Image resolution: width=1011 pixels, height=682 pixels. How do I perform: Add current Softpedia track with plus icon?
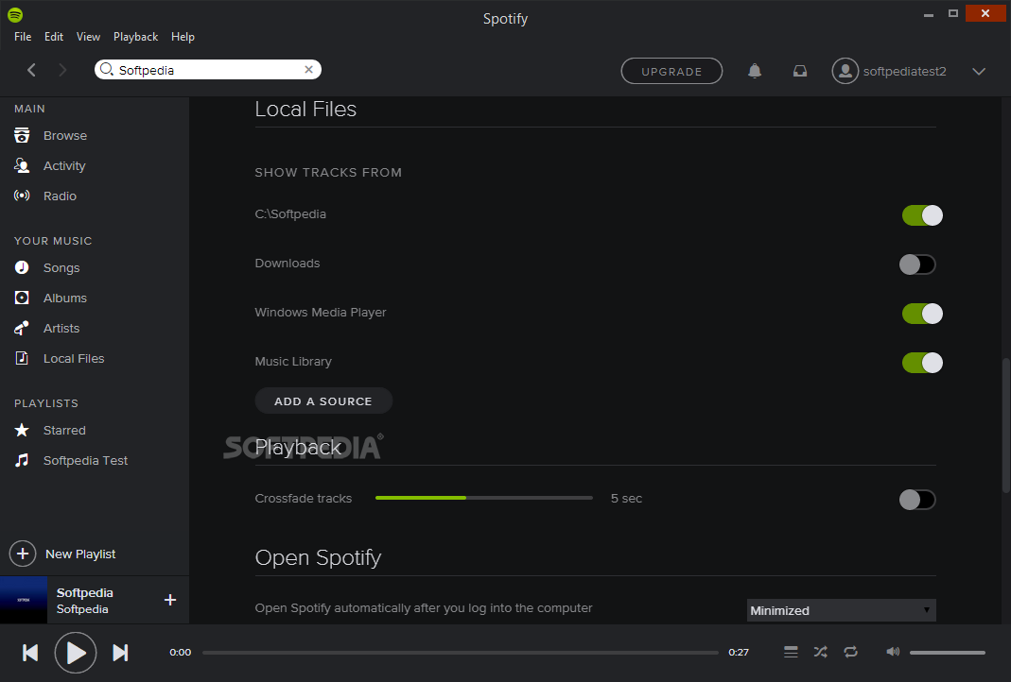point(170,600)
